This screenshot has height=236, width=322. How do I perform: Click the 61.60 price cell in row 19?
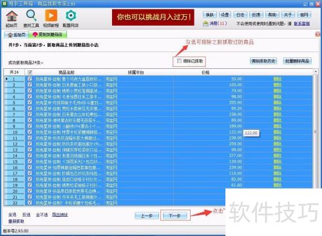pyautogui.click(x=208, y=185)
